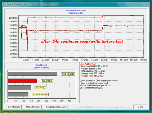This screenshot has width=152, height=113.
Task: Click the red burst speed bar
Action: [x=23, y=81]
